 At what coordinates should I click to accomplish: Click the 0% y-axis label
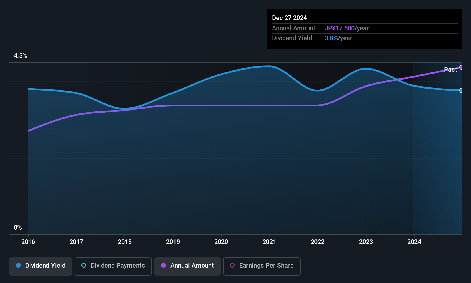[x=18, y=228]
